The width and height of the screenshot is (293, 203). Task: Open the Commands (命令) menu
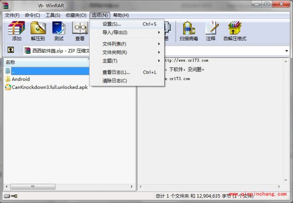coord(32,15)
